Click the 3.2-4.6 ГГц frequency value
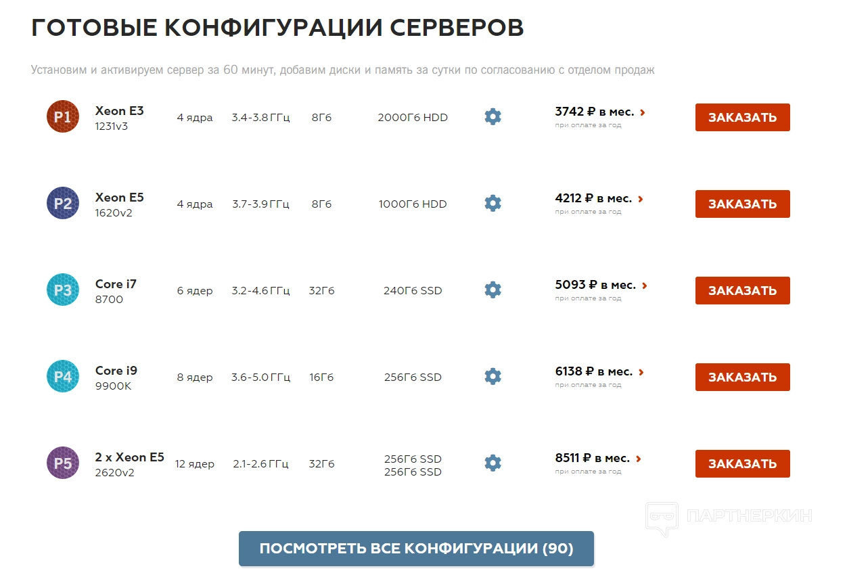 pyautogui.click(x=260, y=291)
